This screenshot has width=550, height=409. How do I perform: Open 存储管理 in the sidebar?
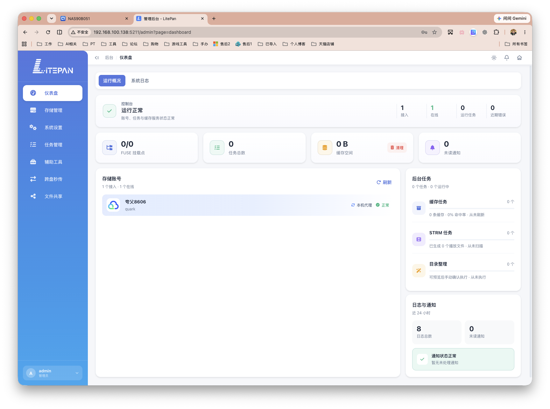point(53,110)
